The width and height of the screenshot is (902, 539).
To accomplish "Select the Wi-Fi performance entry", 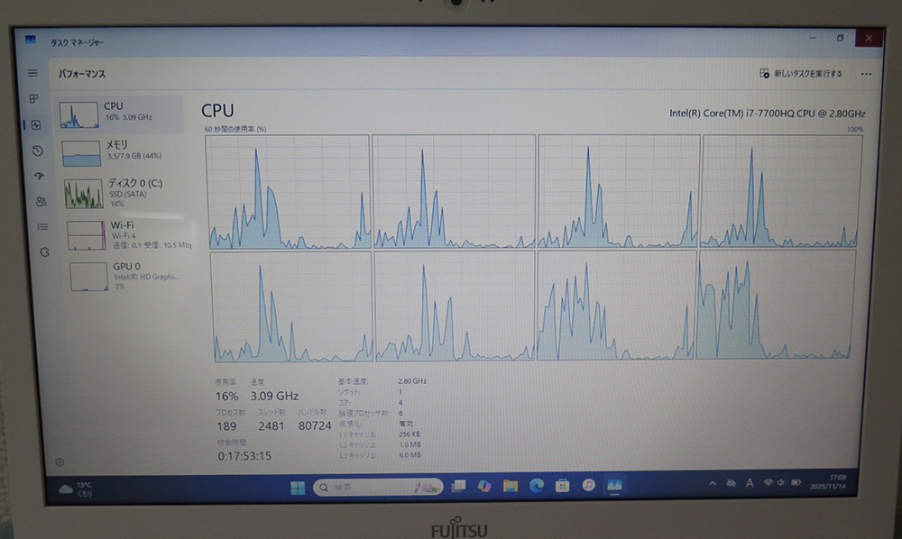I will click(128, 234).
